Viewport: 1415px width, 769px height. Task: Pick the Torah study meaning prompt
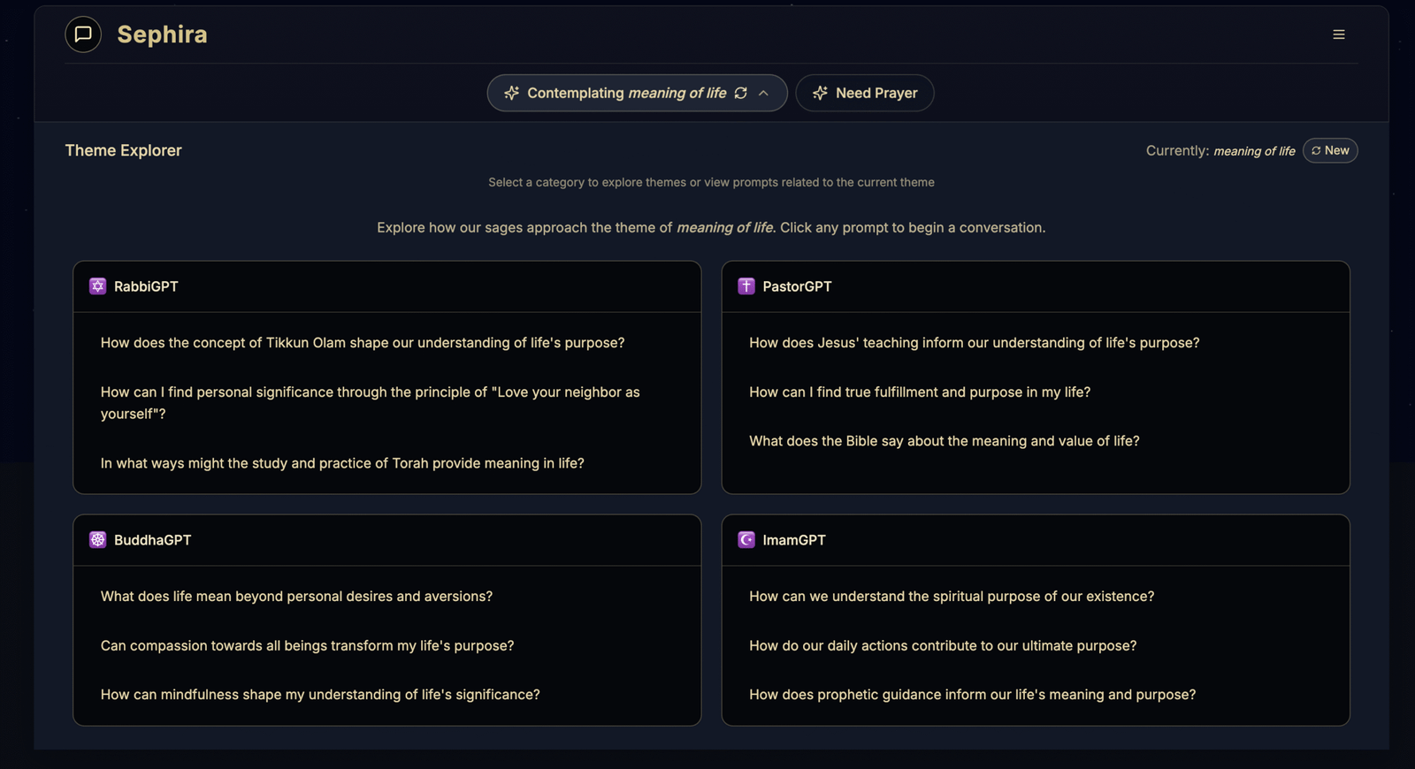(x=342, y=463)
